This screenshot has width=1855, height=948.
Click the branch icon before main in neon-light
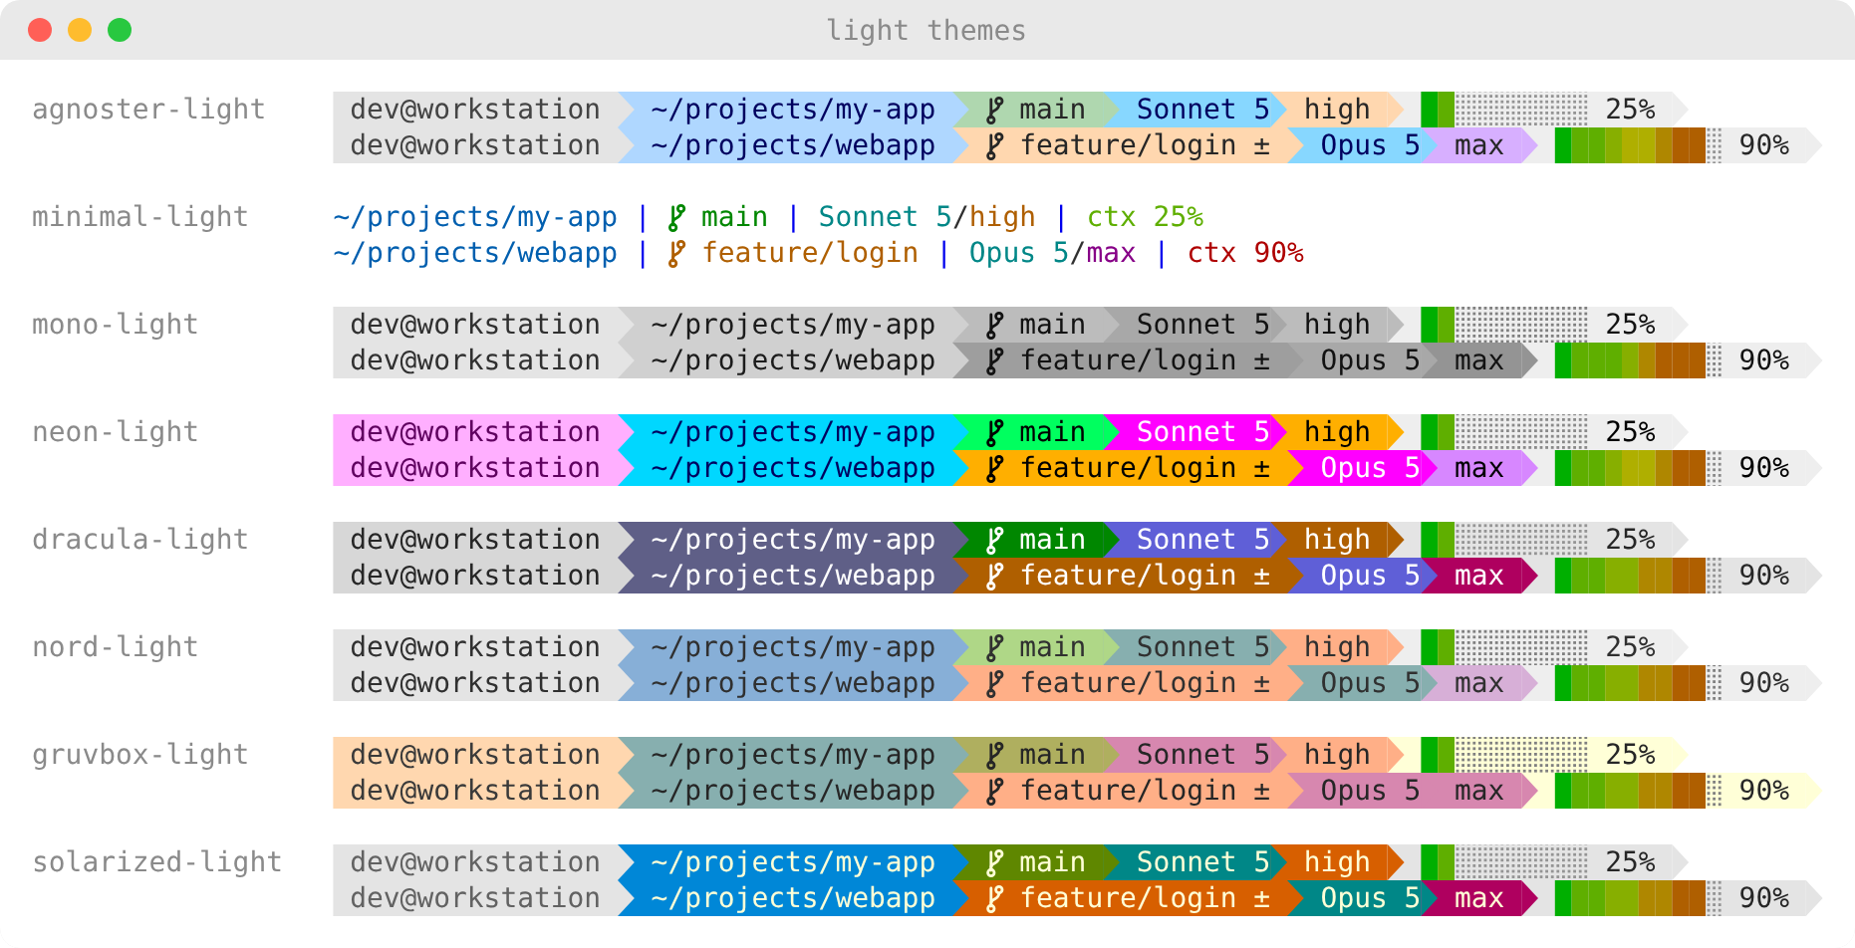point(994,432)
